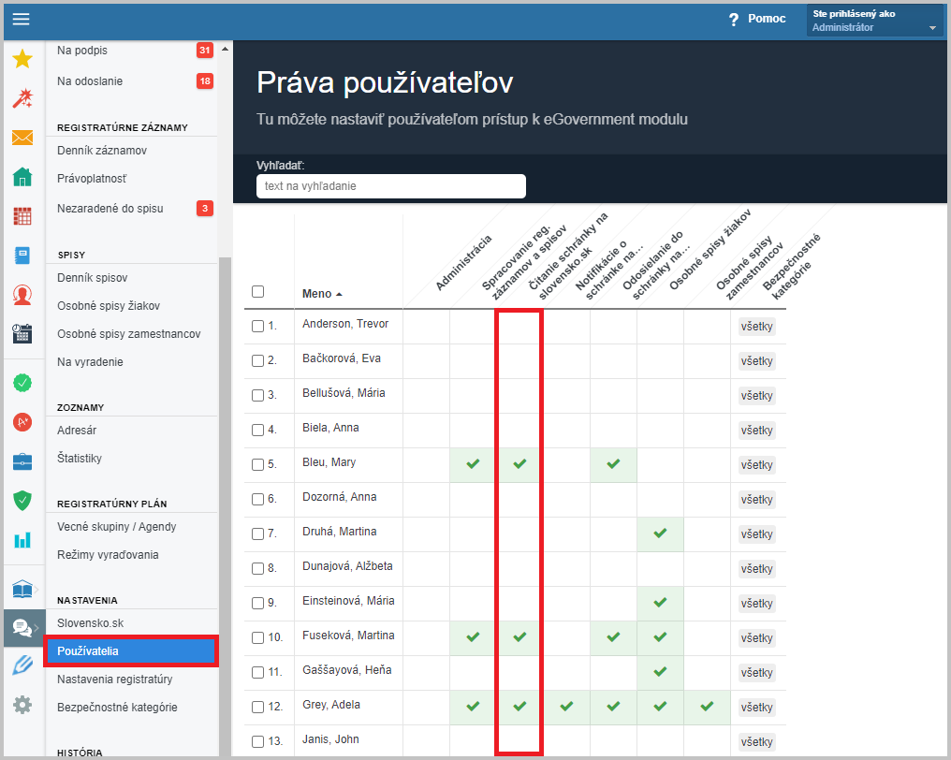The image size is (951, 760).
Task: Open the open book library icon
Action: click(x=22, y=589)
